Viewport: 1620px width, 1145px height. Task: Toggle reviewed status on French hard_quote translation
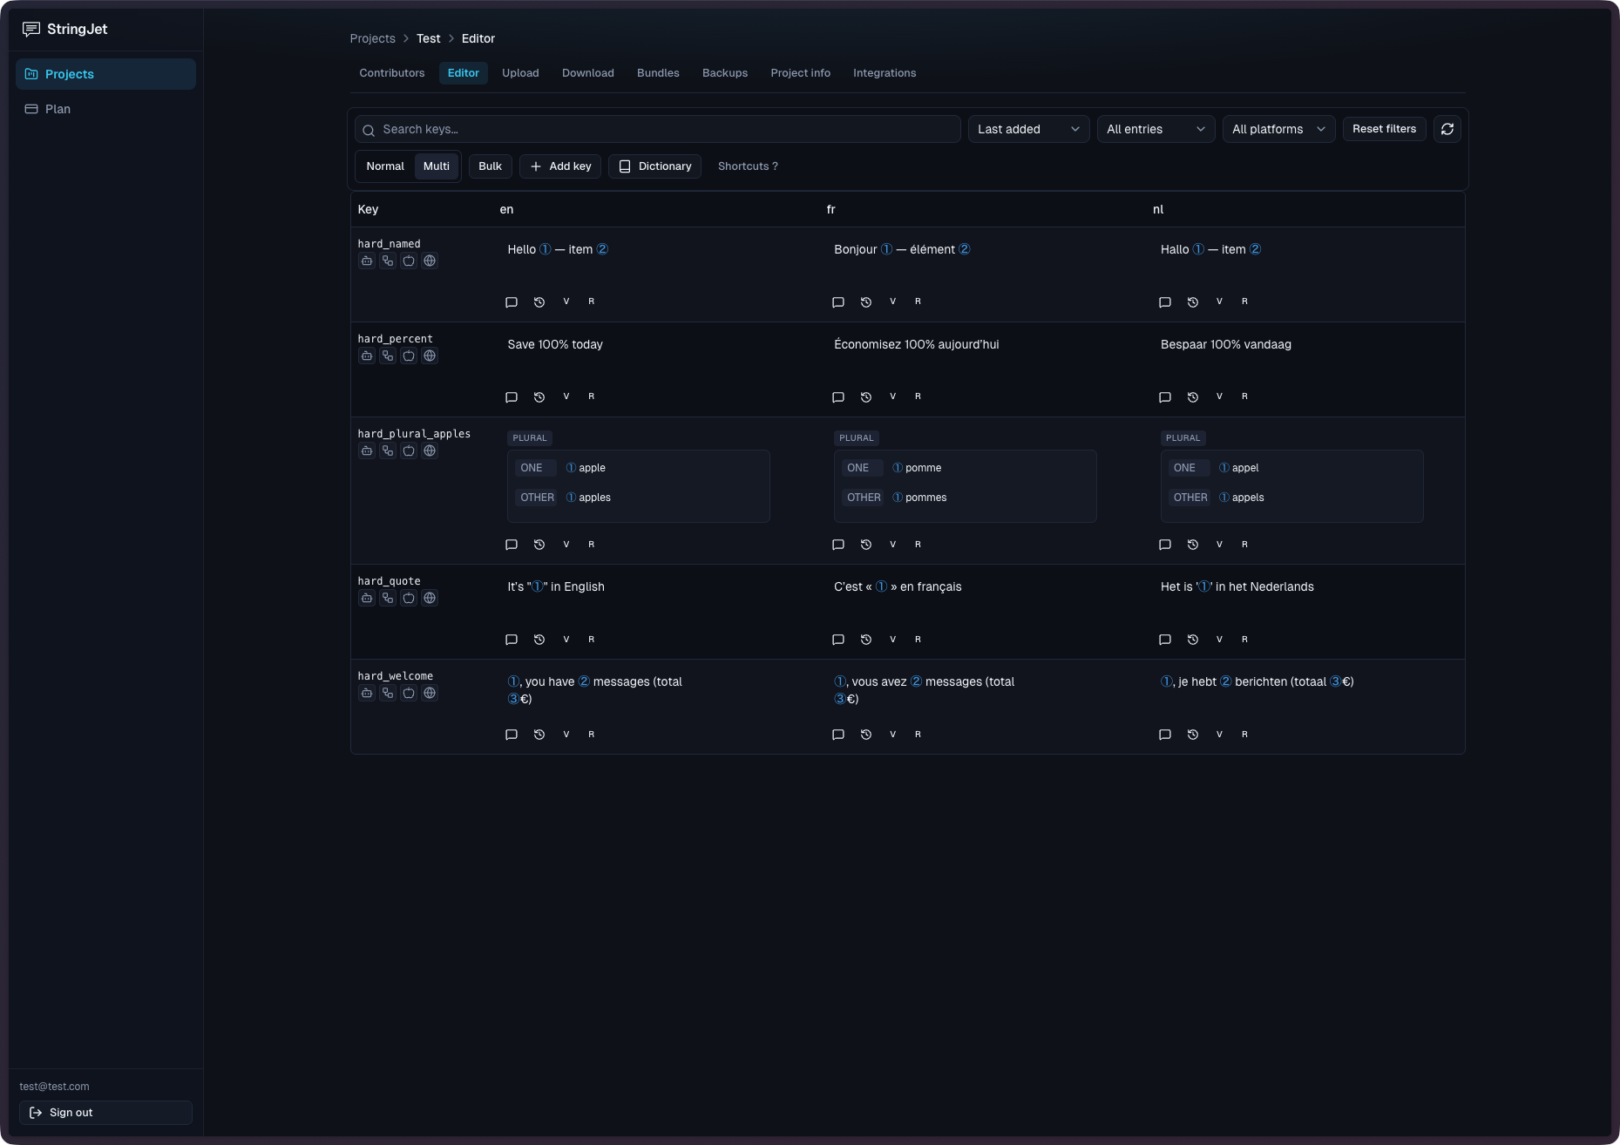(917, 639)
